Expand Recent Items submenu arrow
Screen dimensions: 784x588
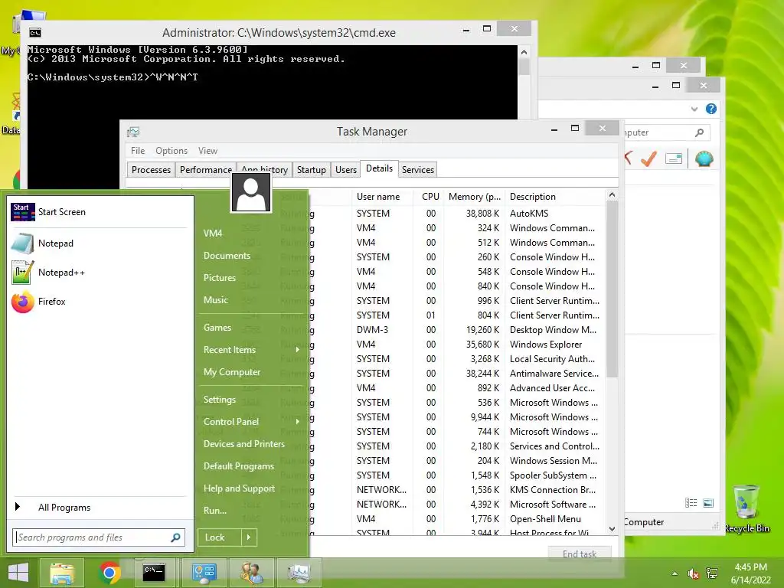click(298, 349)
